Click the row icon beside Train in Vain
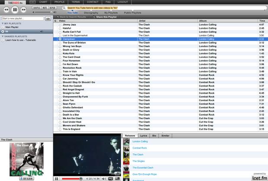 coord(60,71)
